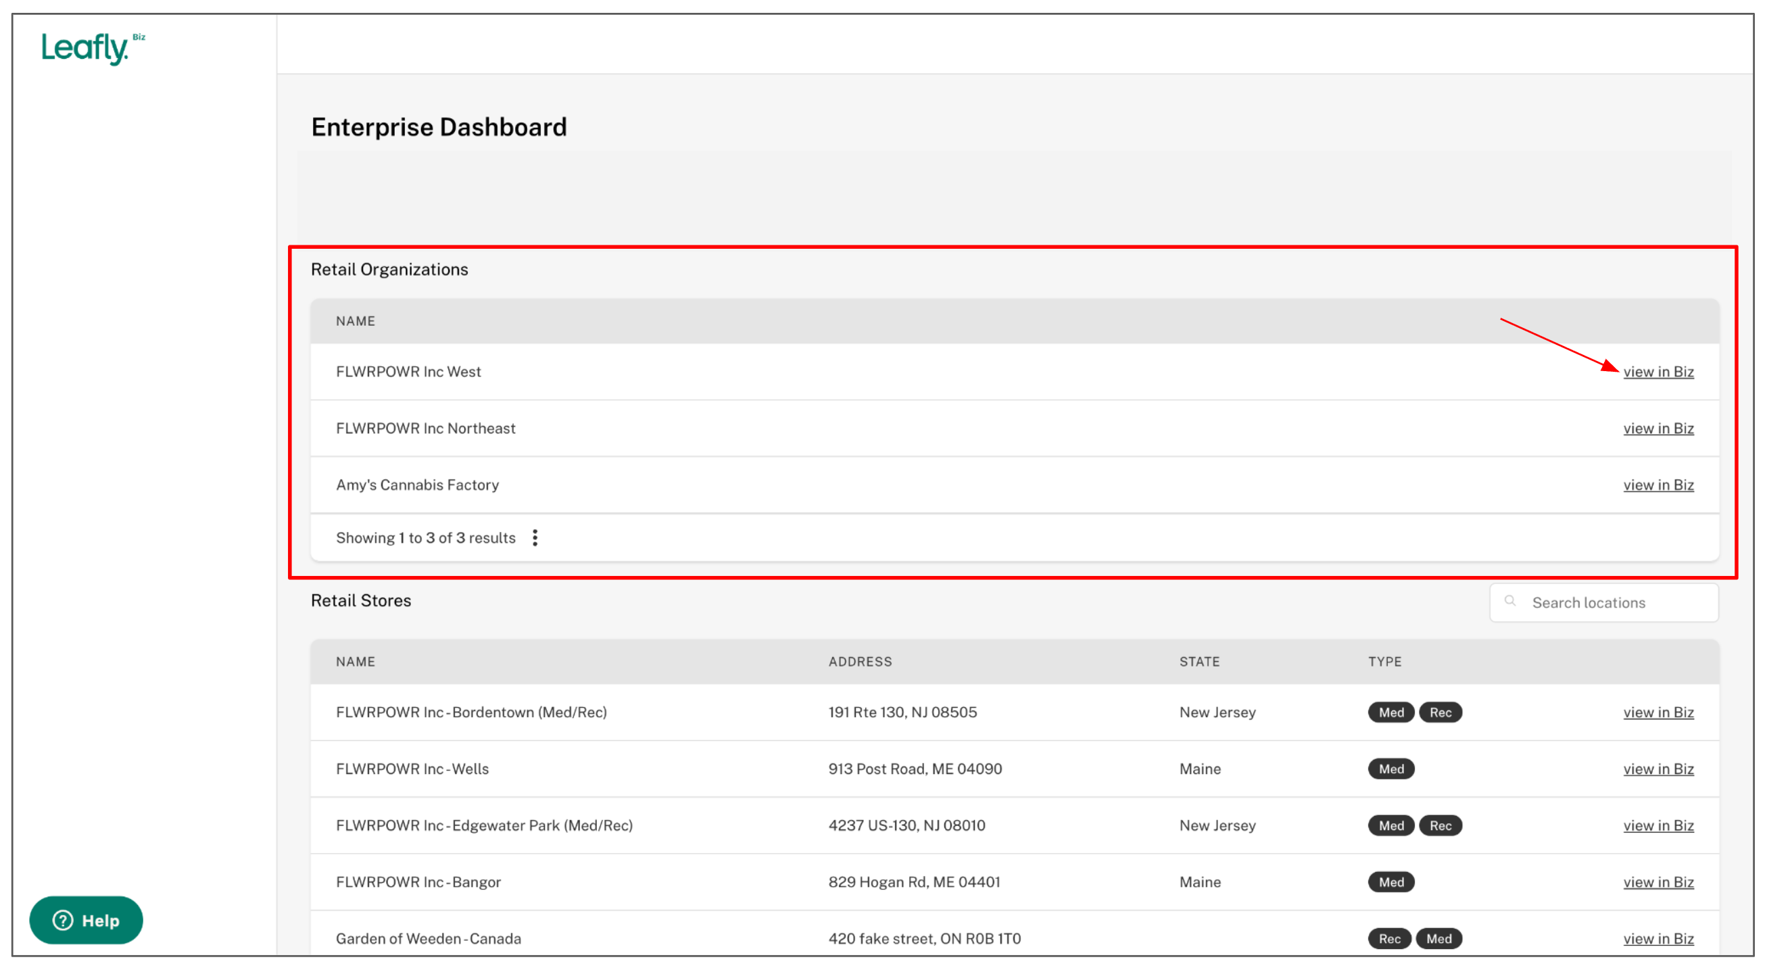
Task: Click the Med badge on Bangor row
Action: tap(1390, 881)
